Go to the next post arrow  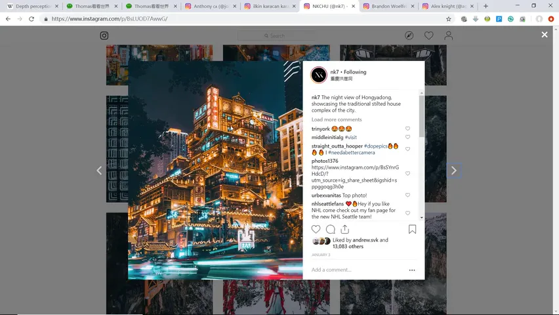[x=454, y=171]
